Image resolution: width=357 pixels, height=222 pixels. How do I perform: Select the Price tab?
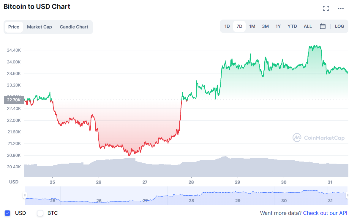point(14,27)
